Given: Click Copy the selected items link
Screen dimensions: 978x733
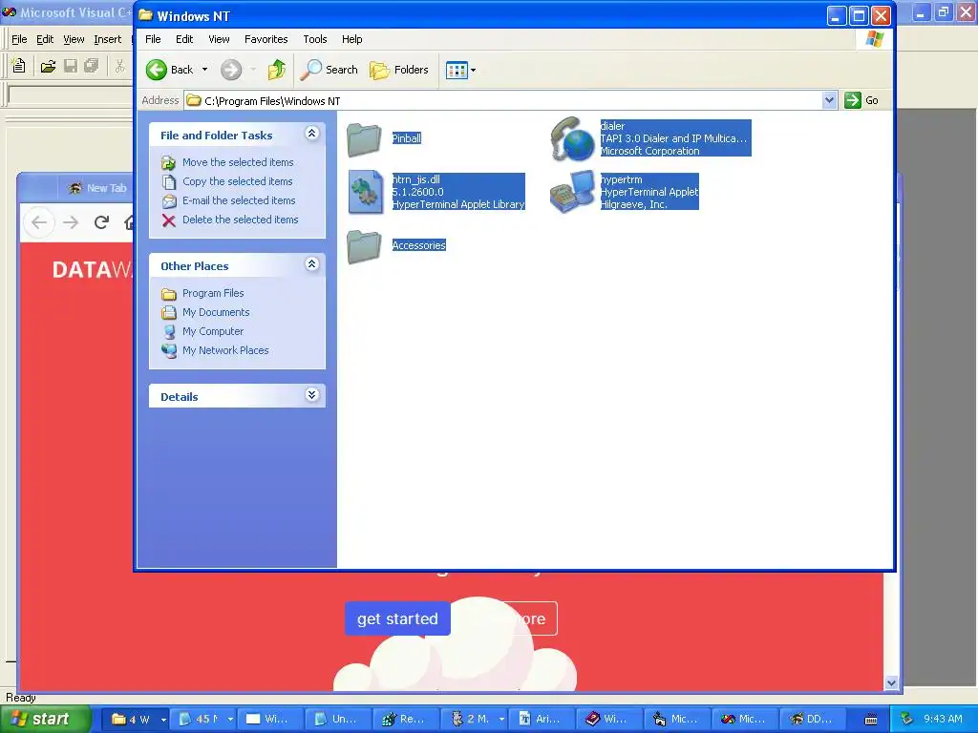Looking at the screenshot, I should [237, 181].
